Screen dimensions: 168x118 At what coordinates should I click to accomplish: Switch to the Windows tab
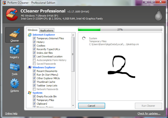point(33,30)
